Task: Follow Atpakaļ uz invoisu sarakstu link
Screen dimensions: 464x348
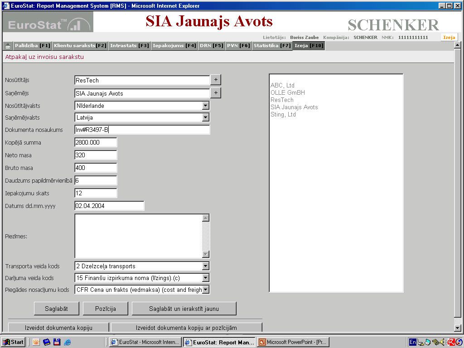Action: 44,57
